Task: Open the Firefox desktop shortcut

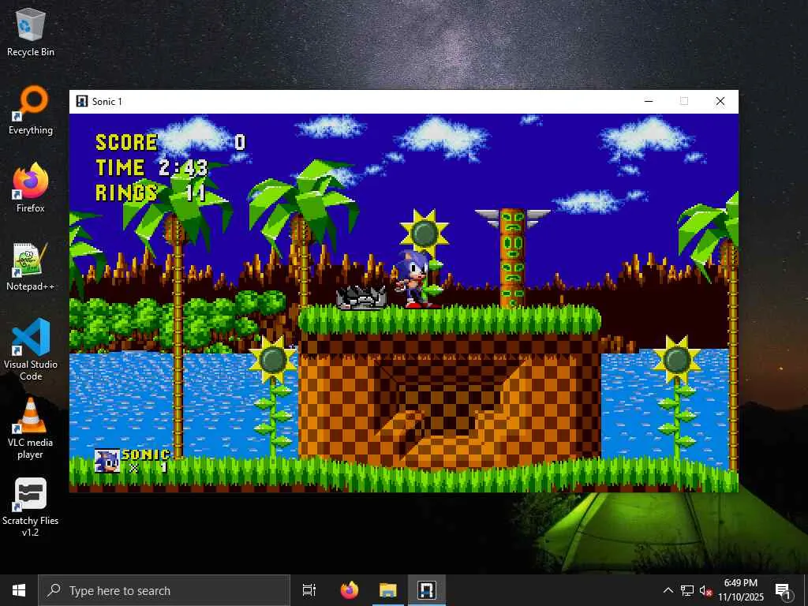Action: [31, 189]
